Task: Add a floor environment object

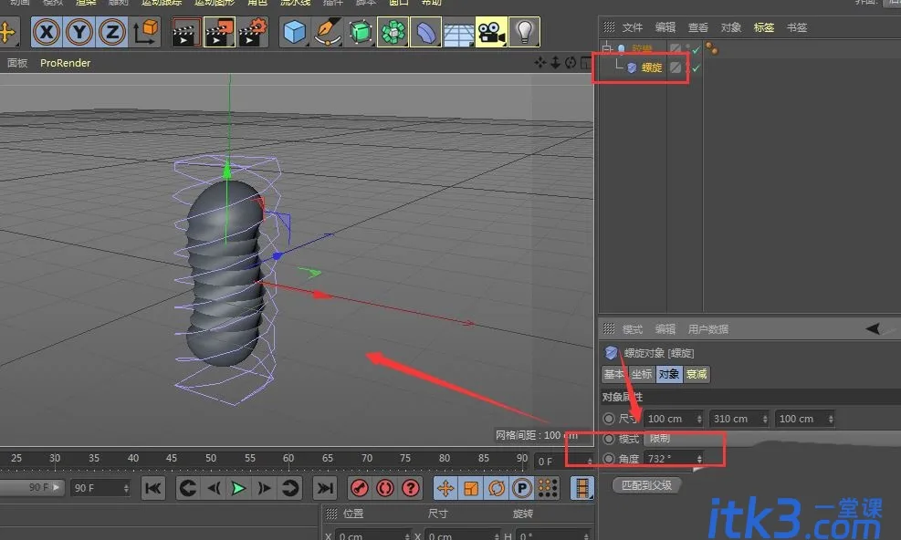Action: click(x=458, y=32)
